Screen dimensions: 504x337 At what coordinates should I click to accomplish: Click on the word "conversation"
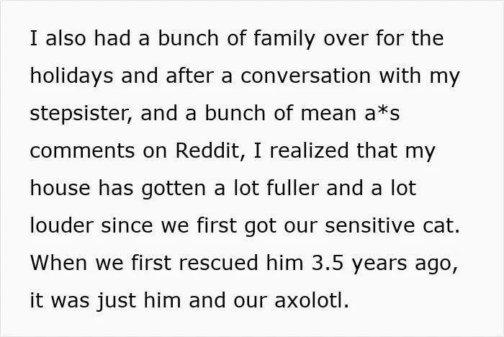(306, 76)
